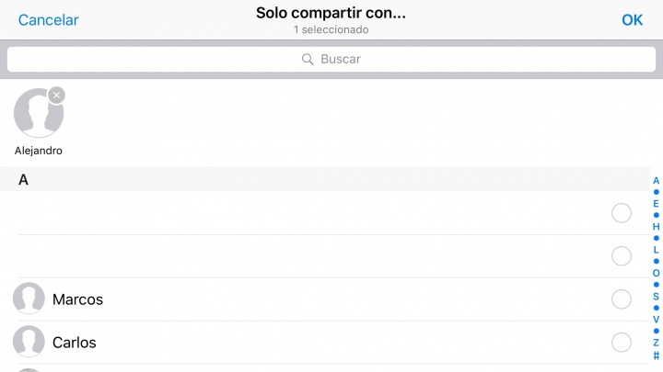This screenshot has width=663, height=372.
Task: Select the second blank contact's radio button
Action: click(x=622, y=256)
